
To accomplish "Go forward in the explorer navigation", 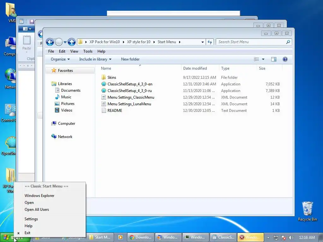I will click(x=59, y=42).
